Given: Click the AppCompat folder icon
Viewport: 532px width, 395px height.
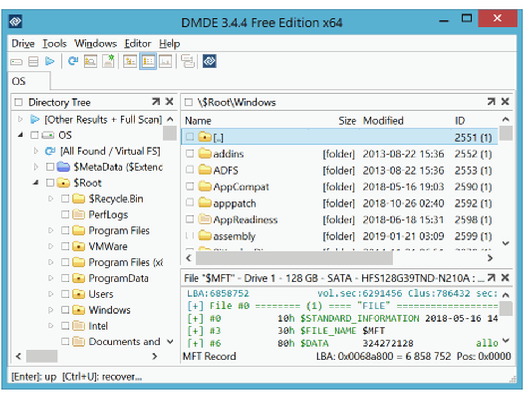Looking at the screenshot, I should pyautogui.click(x=205, y=186).
